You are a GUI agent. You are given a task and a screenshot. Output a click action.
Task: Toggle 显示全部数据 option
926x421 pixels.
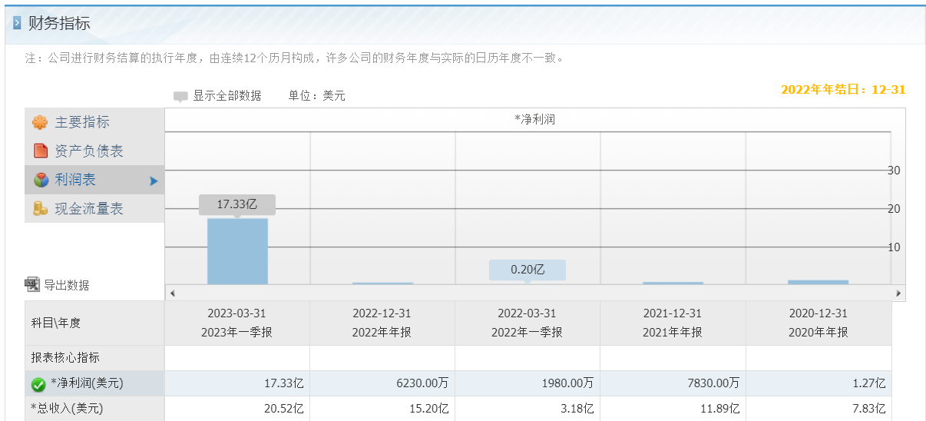[227, 96]
